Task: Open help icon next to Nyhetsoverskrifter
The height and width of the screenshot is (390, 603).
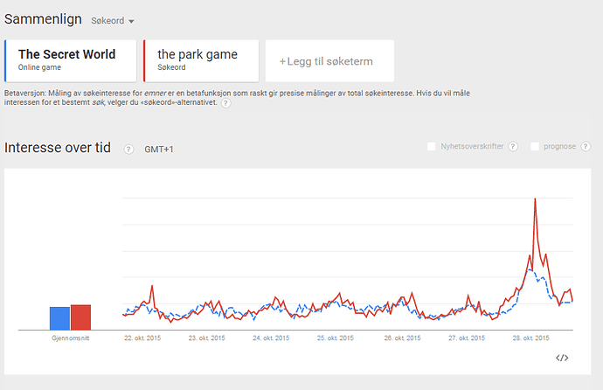Action: click(x=513, y=147)
